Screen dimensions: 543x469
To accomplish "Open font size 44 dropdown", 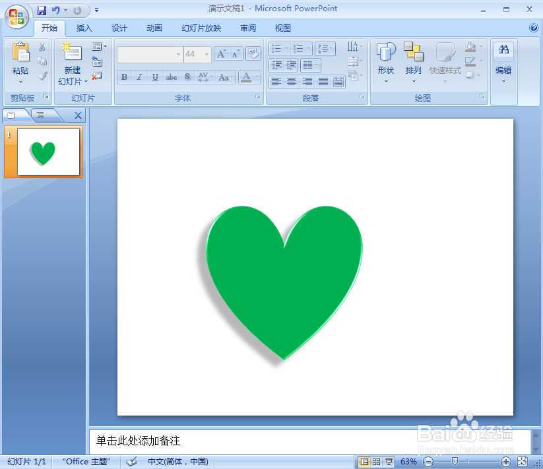I will 207,54.
